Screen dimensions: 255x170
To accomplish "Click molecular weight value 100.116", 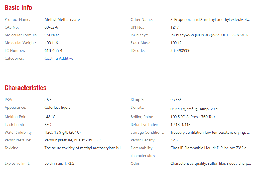I will pos(51,43).
